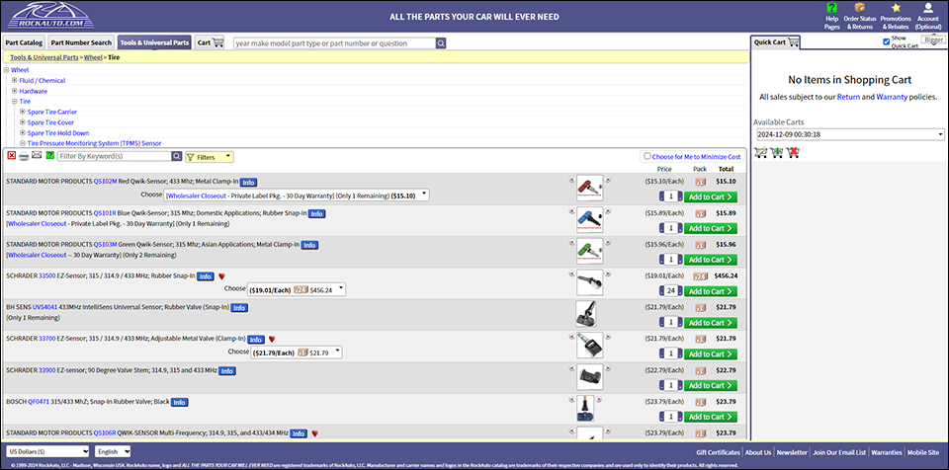Open the Account (Optional) icon
Image resolution: width=949 pixels, height=470 pixels.
[928, 8]
